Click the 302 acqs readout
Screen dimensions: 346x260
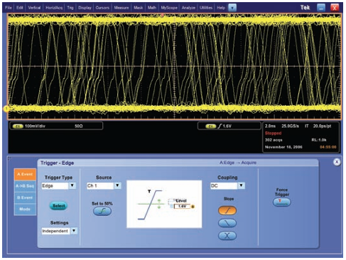(x=274, y=140)
